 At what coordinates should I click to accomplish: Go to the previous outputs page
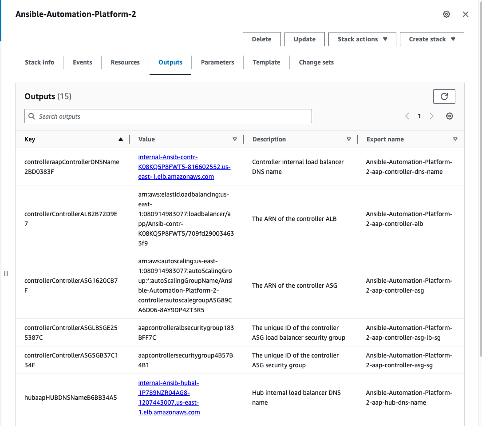click(x=407, y=116)
